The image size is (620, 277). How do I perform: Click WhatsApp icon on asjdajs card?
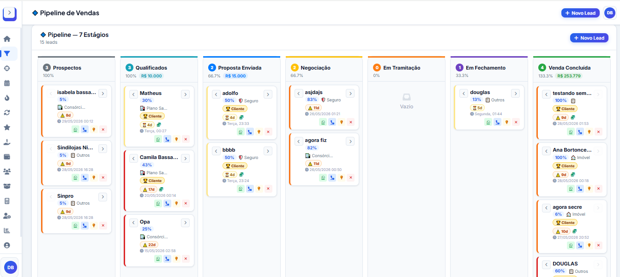coord(323,122)
